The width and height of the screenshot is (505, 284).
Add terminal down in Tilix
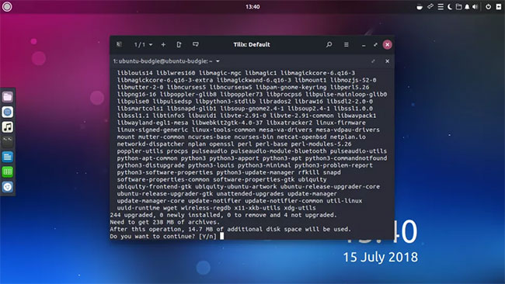(196, 44)
